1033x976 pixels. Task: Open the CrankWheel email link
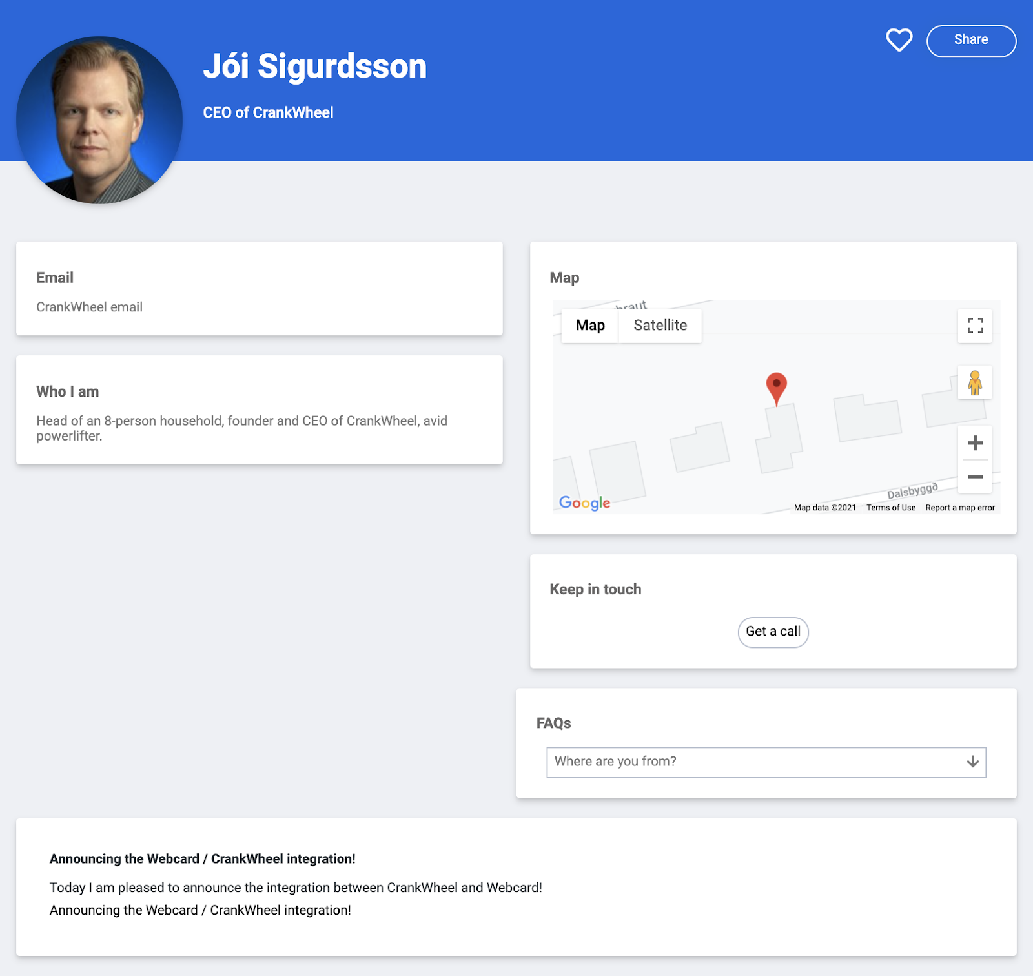[89, 307]
